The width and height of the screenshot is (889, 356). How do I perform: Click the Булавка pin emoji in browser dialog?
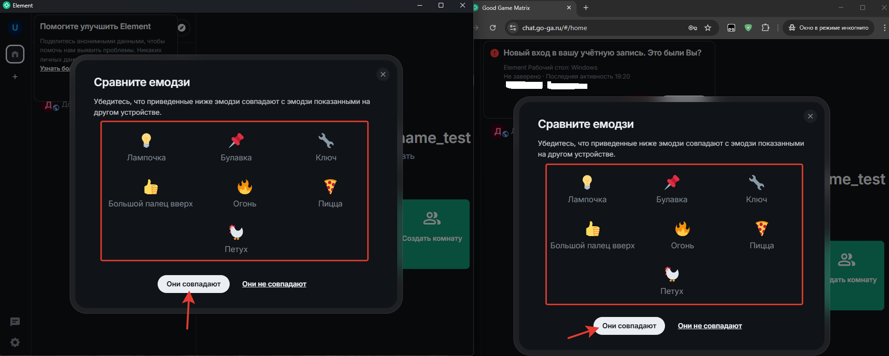point(672,182)
